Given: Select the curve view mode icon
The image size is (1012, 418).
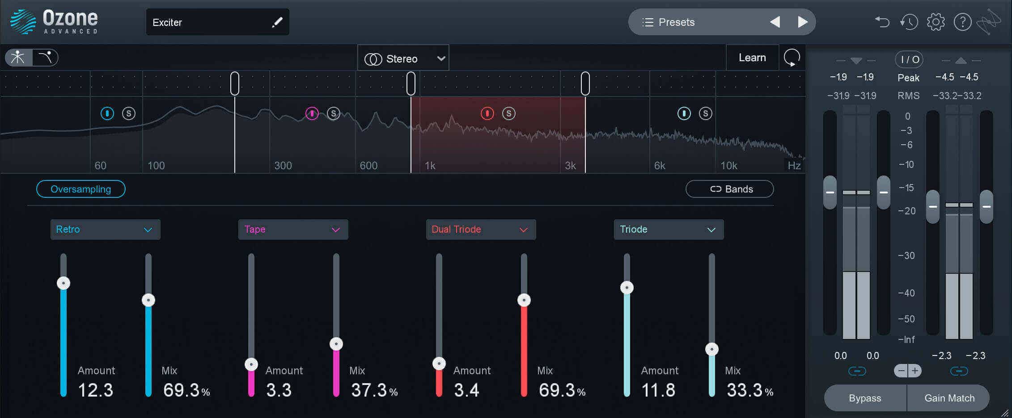Looking at the screenshot, I should 45,58.
